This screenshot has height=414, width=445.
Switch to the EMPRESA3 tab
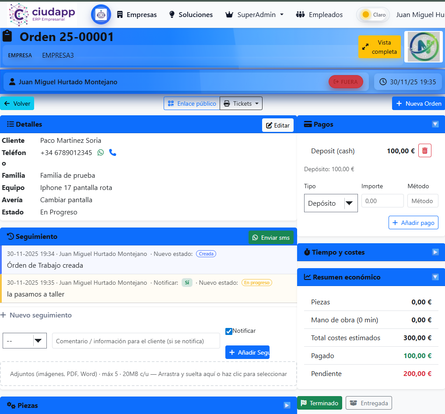click(58, 56)
